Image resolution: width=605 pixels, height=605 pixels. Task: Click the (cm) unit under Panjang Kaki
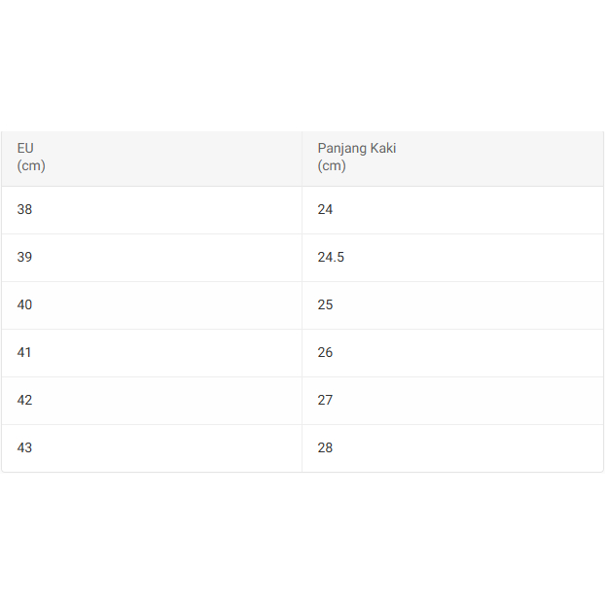pos(332,166)
